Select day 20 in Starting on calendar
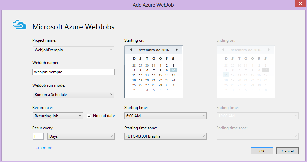307x162 pixels. click(147, 80)
